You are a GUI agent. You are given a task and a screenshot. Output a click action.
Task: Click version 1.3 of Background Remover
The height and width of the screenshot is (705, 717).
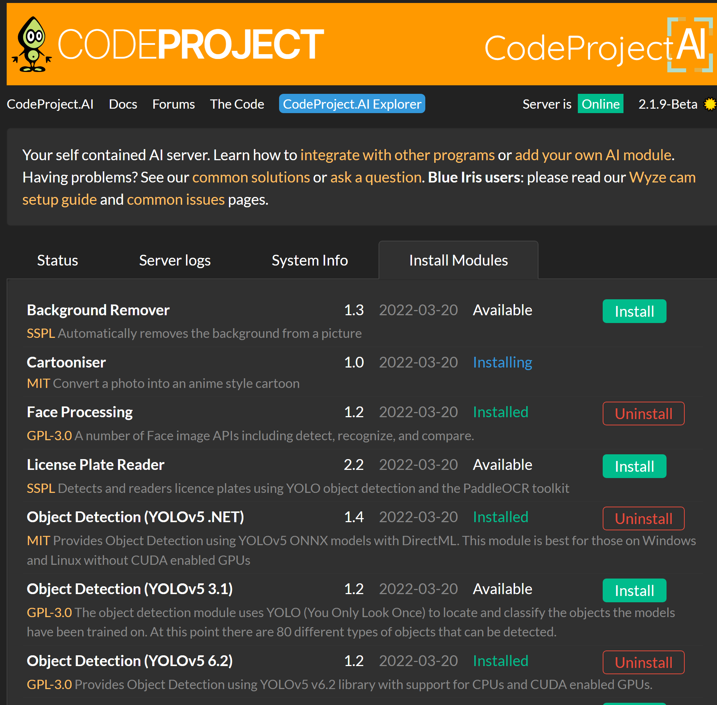(354, 310)
